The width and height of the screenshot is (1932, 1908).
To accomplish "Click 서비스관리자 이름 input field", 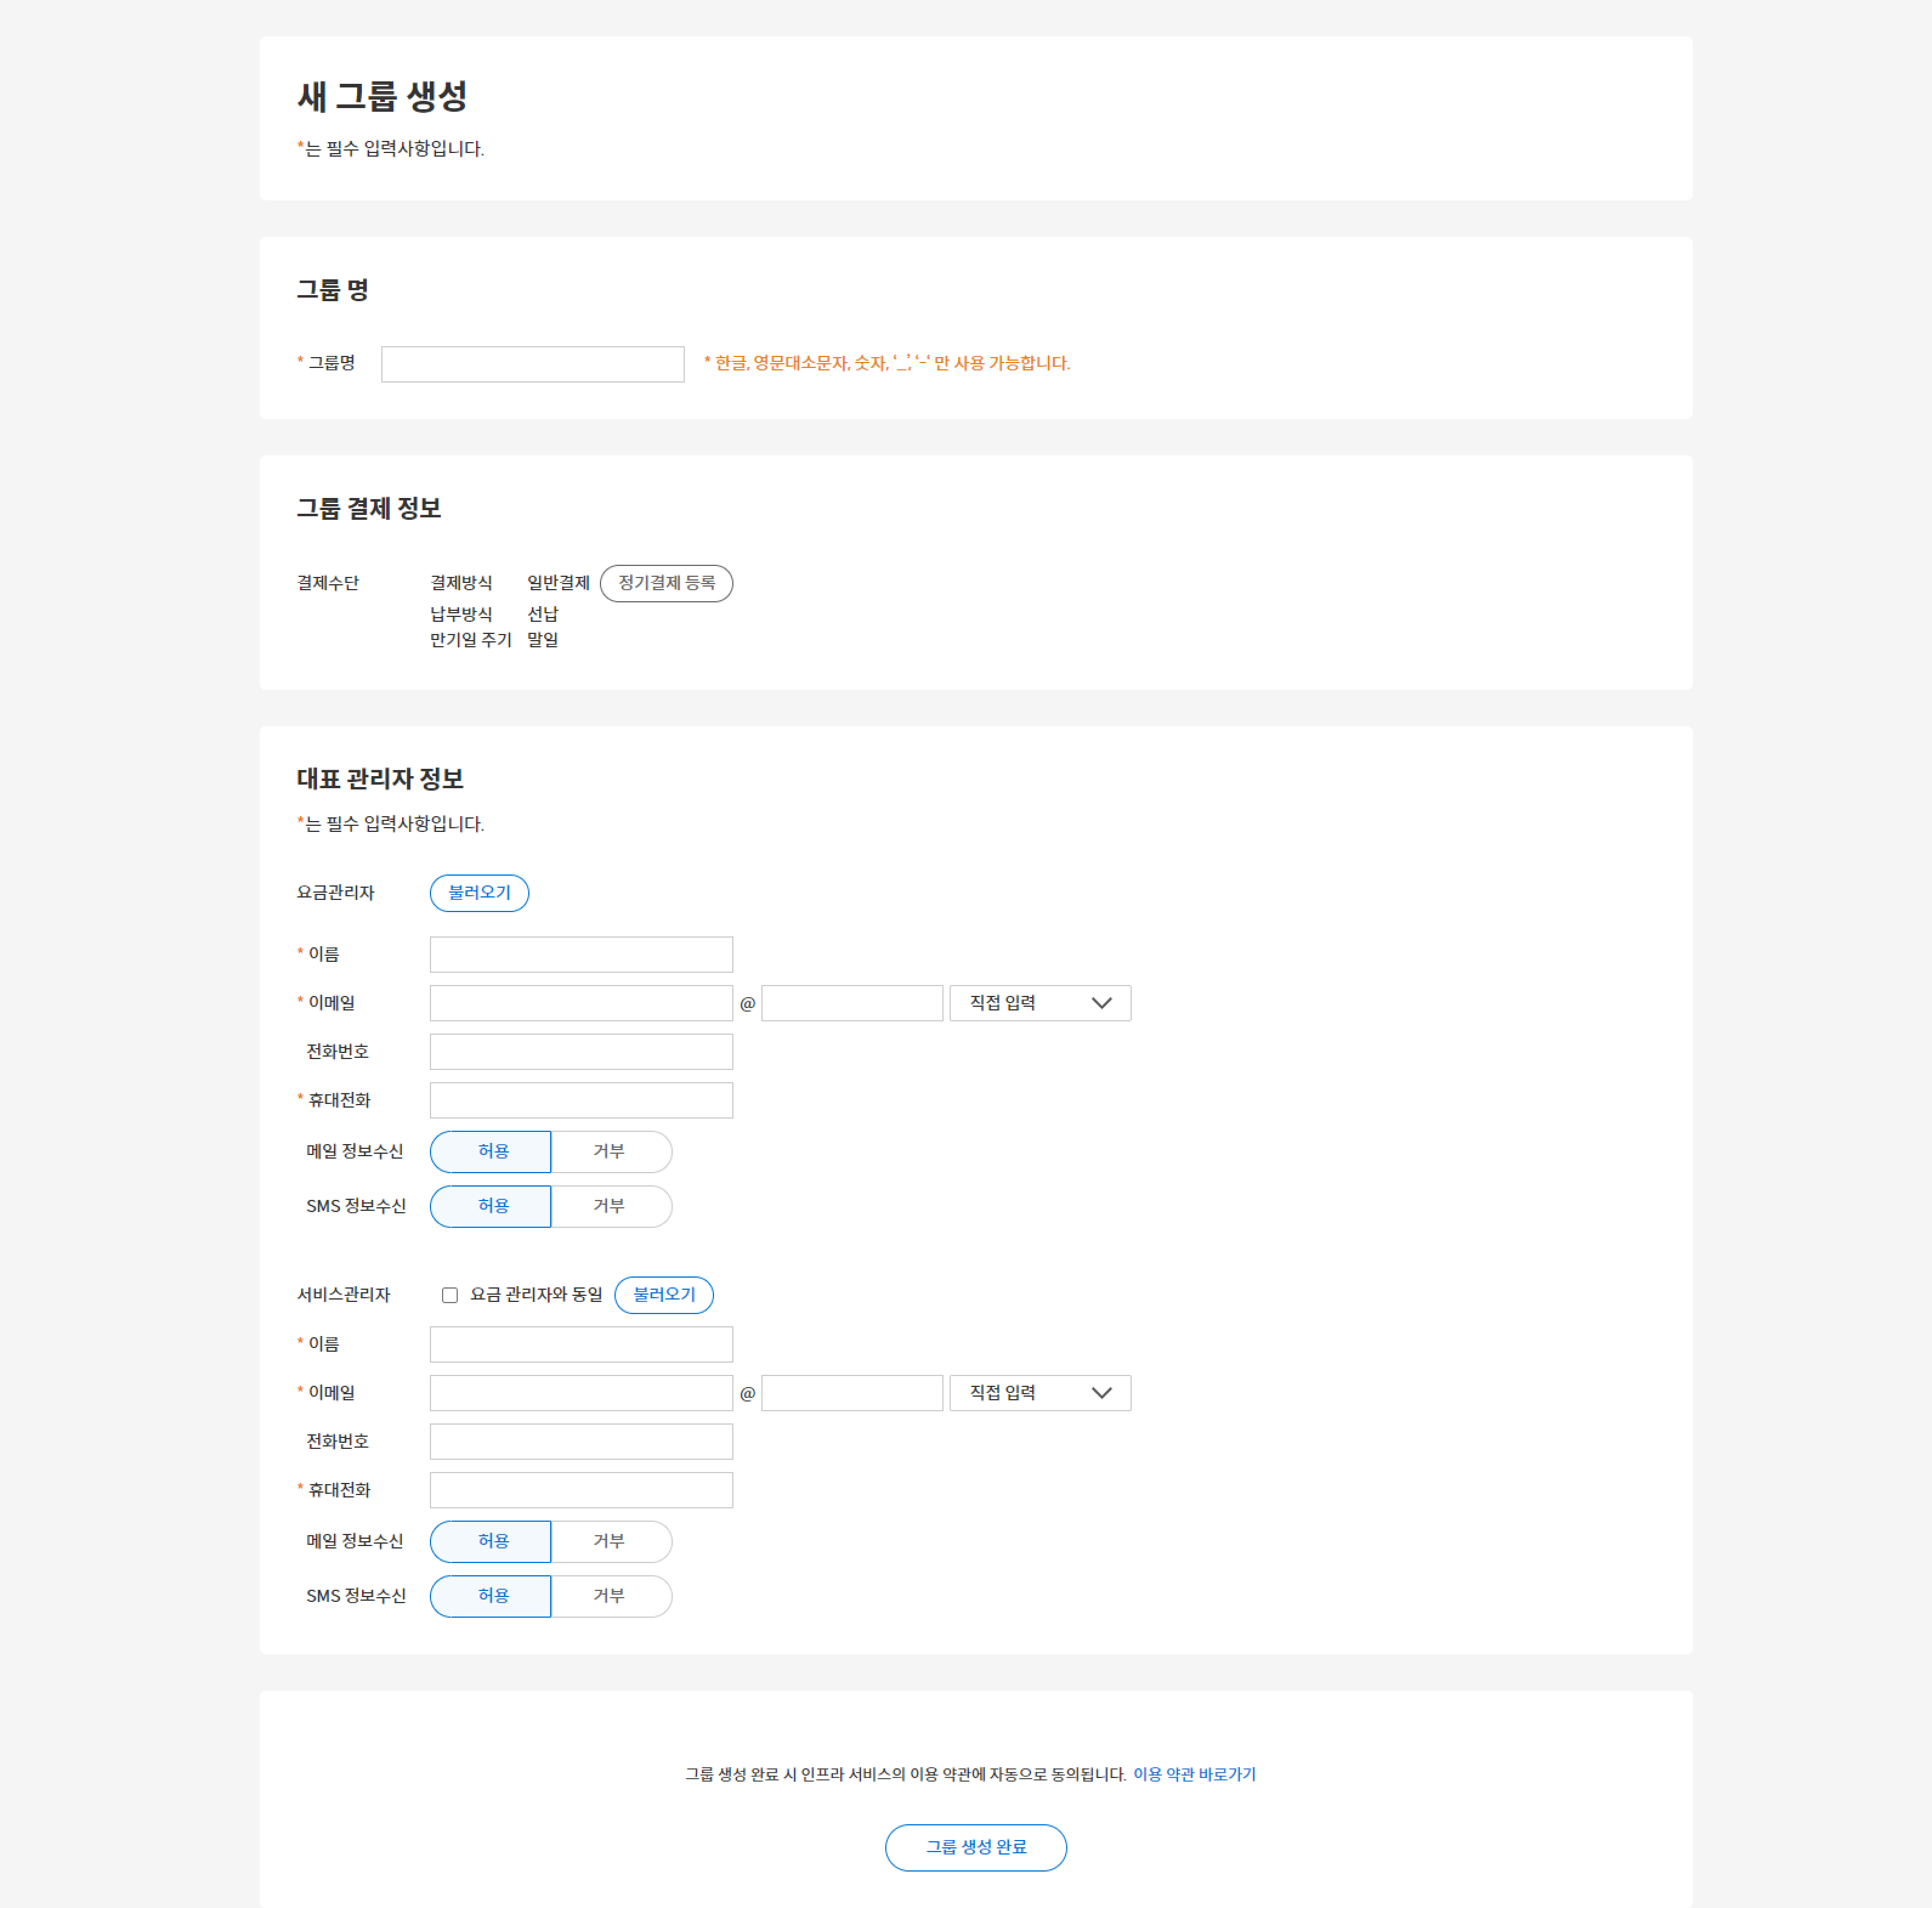I will pos(581,1344).
